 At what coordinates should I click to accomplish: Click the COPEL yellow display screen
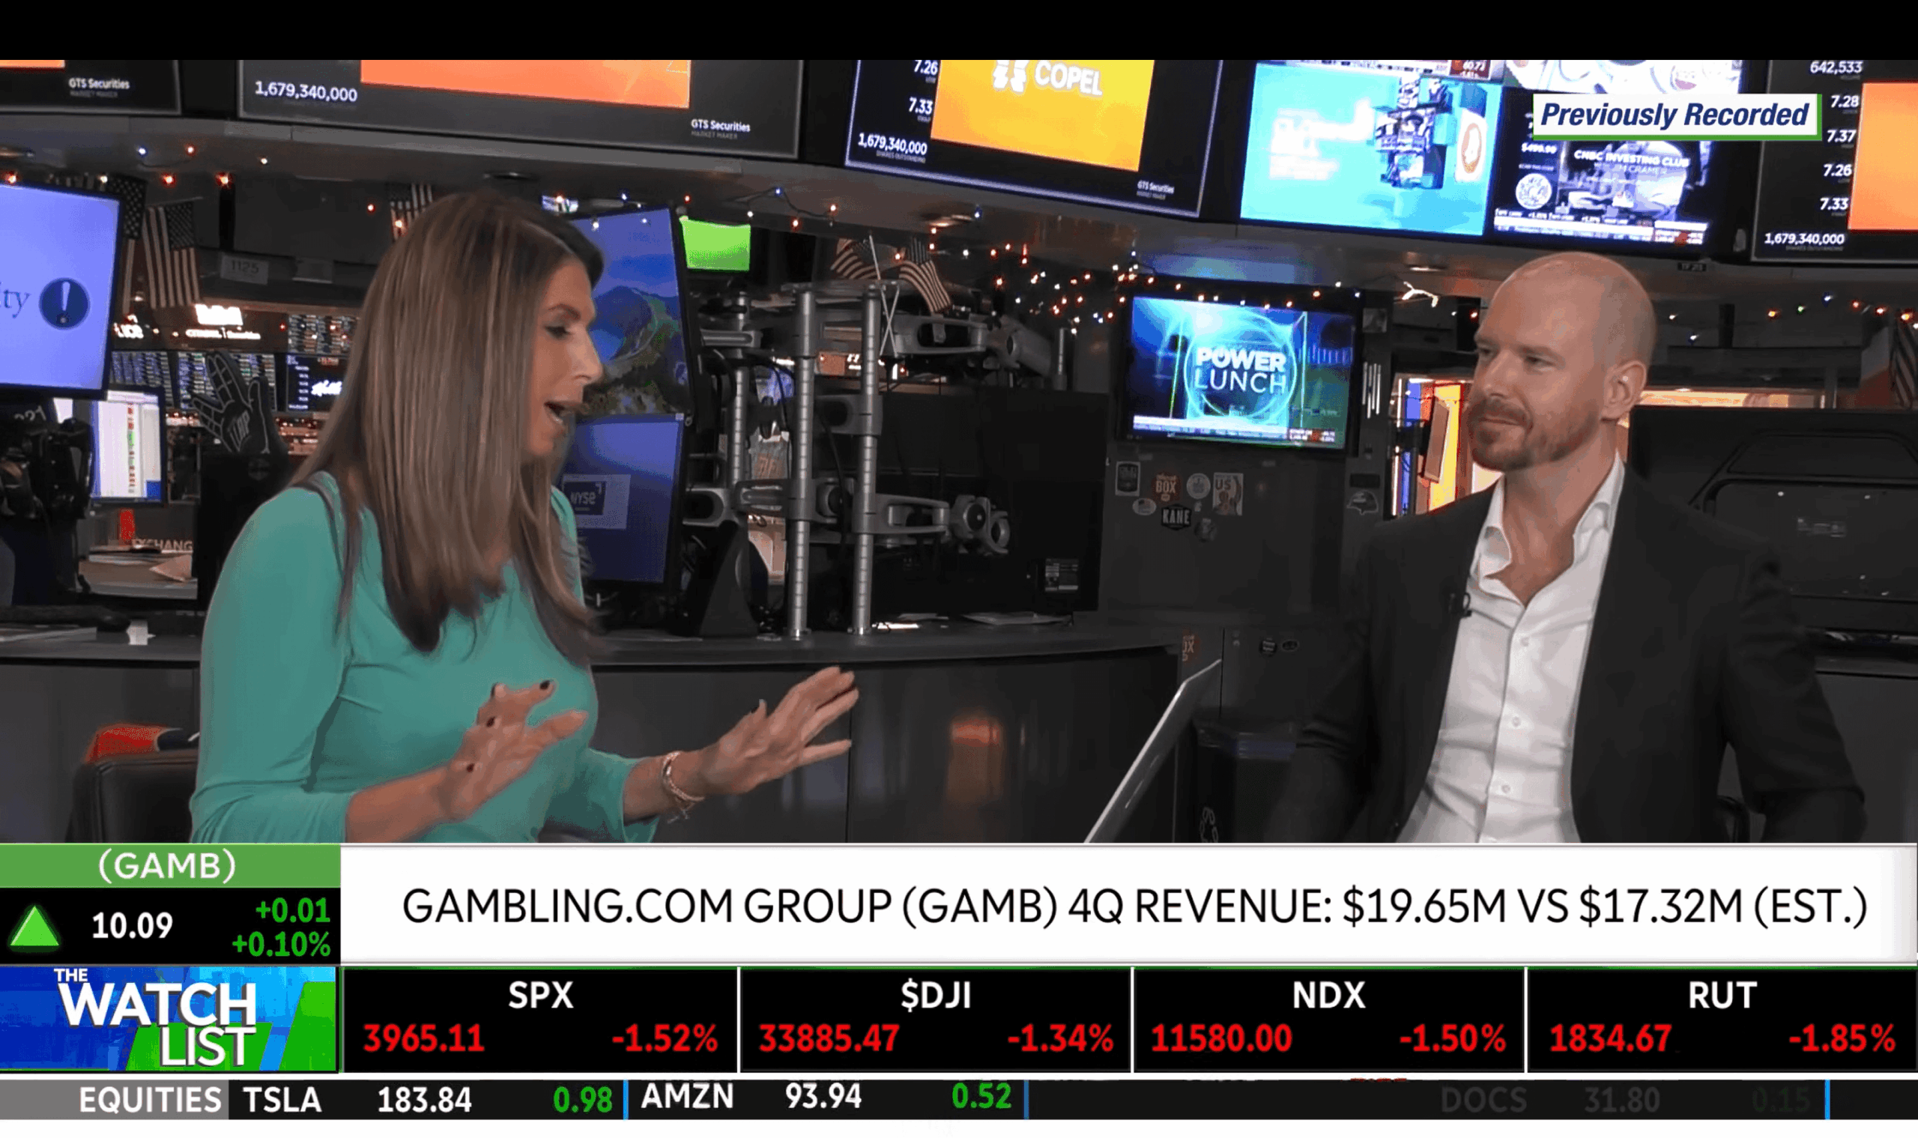coord(1043,112)
